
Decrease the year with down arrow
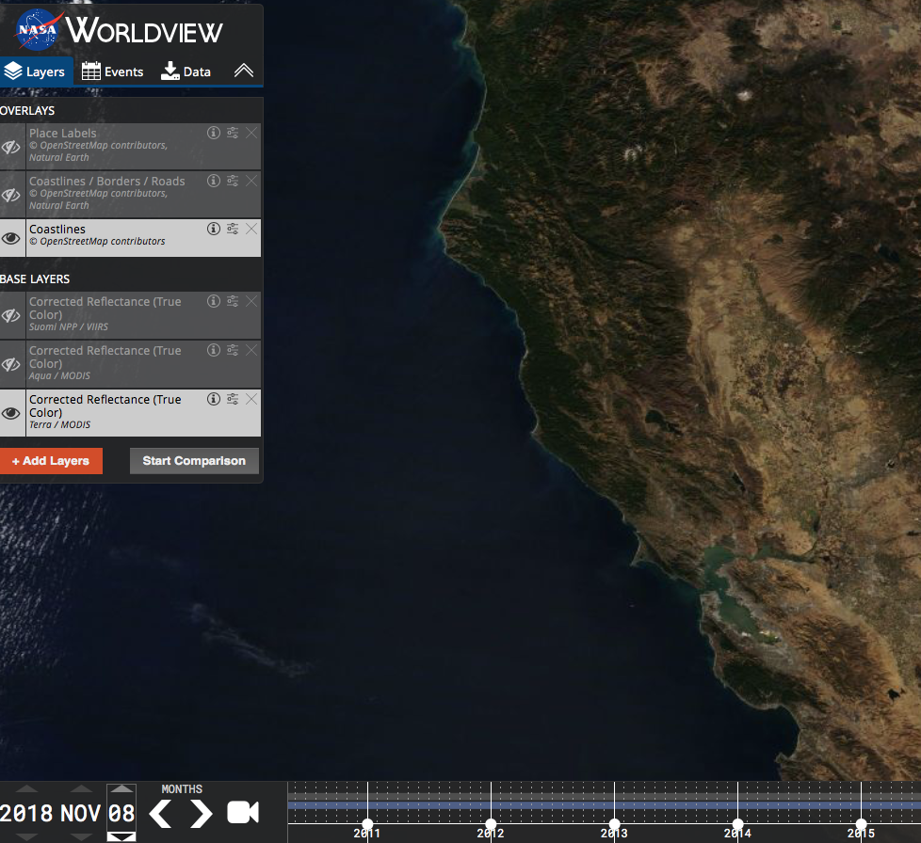(x=26, y=837)
